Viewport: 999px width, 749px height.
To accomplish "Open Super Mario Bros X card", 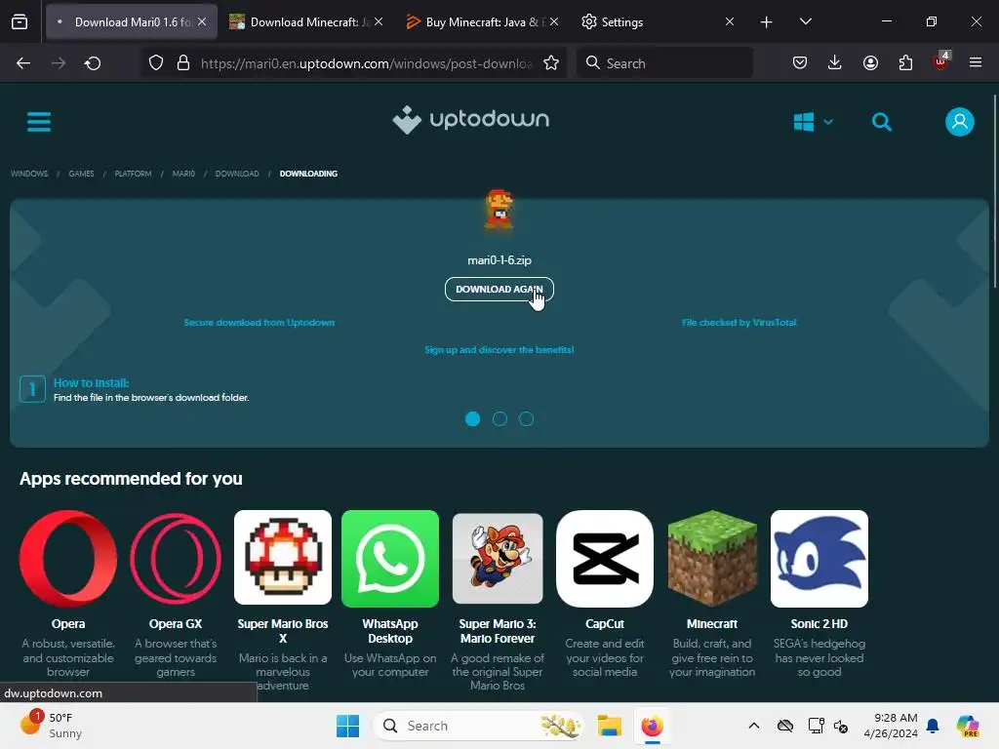I will pyautogui.click(x=283, y=601).
